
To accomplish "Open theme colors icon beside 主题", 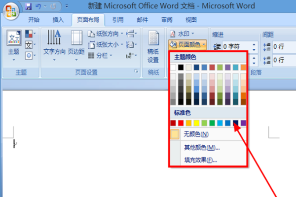I will click(30, 34).
